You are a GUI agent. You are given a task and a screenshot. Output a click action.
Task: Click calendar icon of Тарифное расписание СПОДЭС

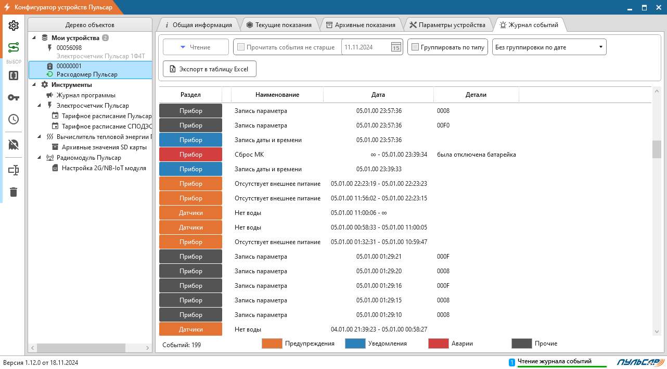(55, 126)
